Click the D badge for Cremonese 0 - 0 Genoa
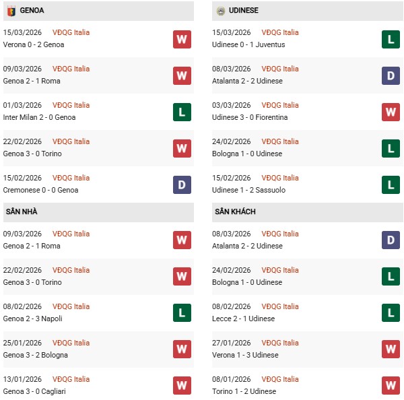 click(182, 185)
